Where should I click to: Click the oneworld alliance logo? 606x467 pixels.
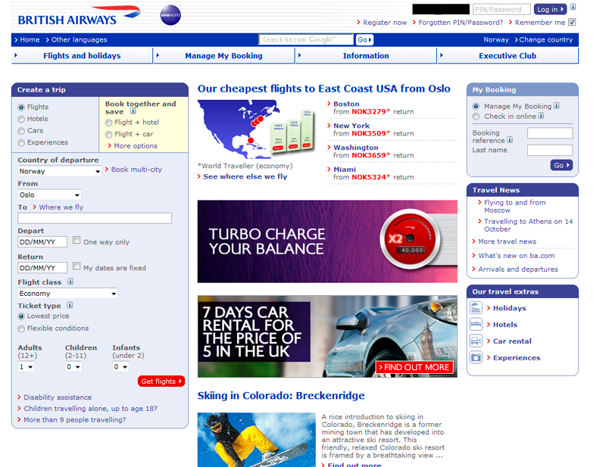click(x=170, y=15)
